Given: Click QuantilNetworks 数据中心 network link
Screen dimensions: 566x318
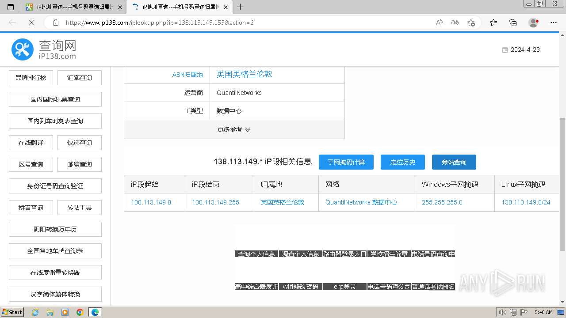Looking at the screenshot, I should pos(361,202).
